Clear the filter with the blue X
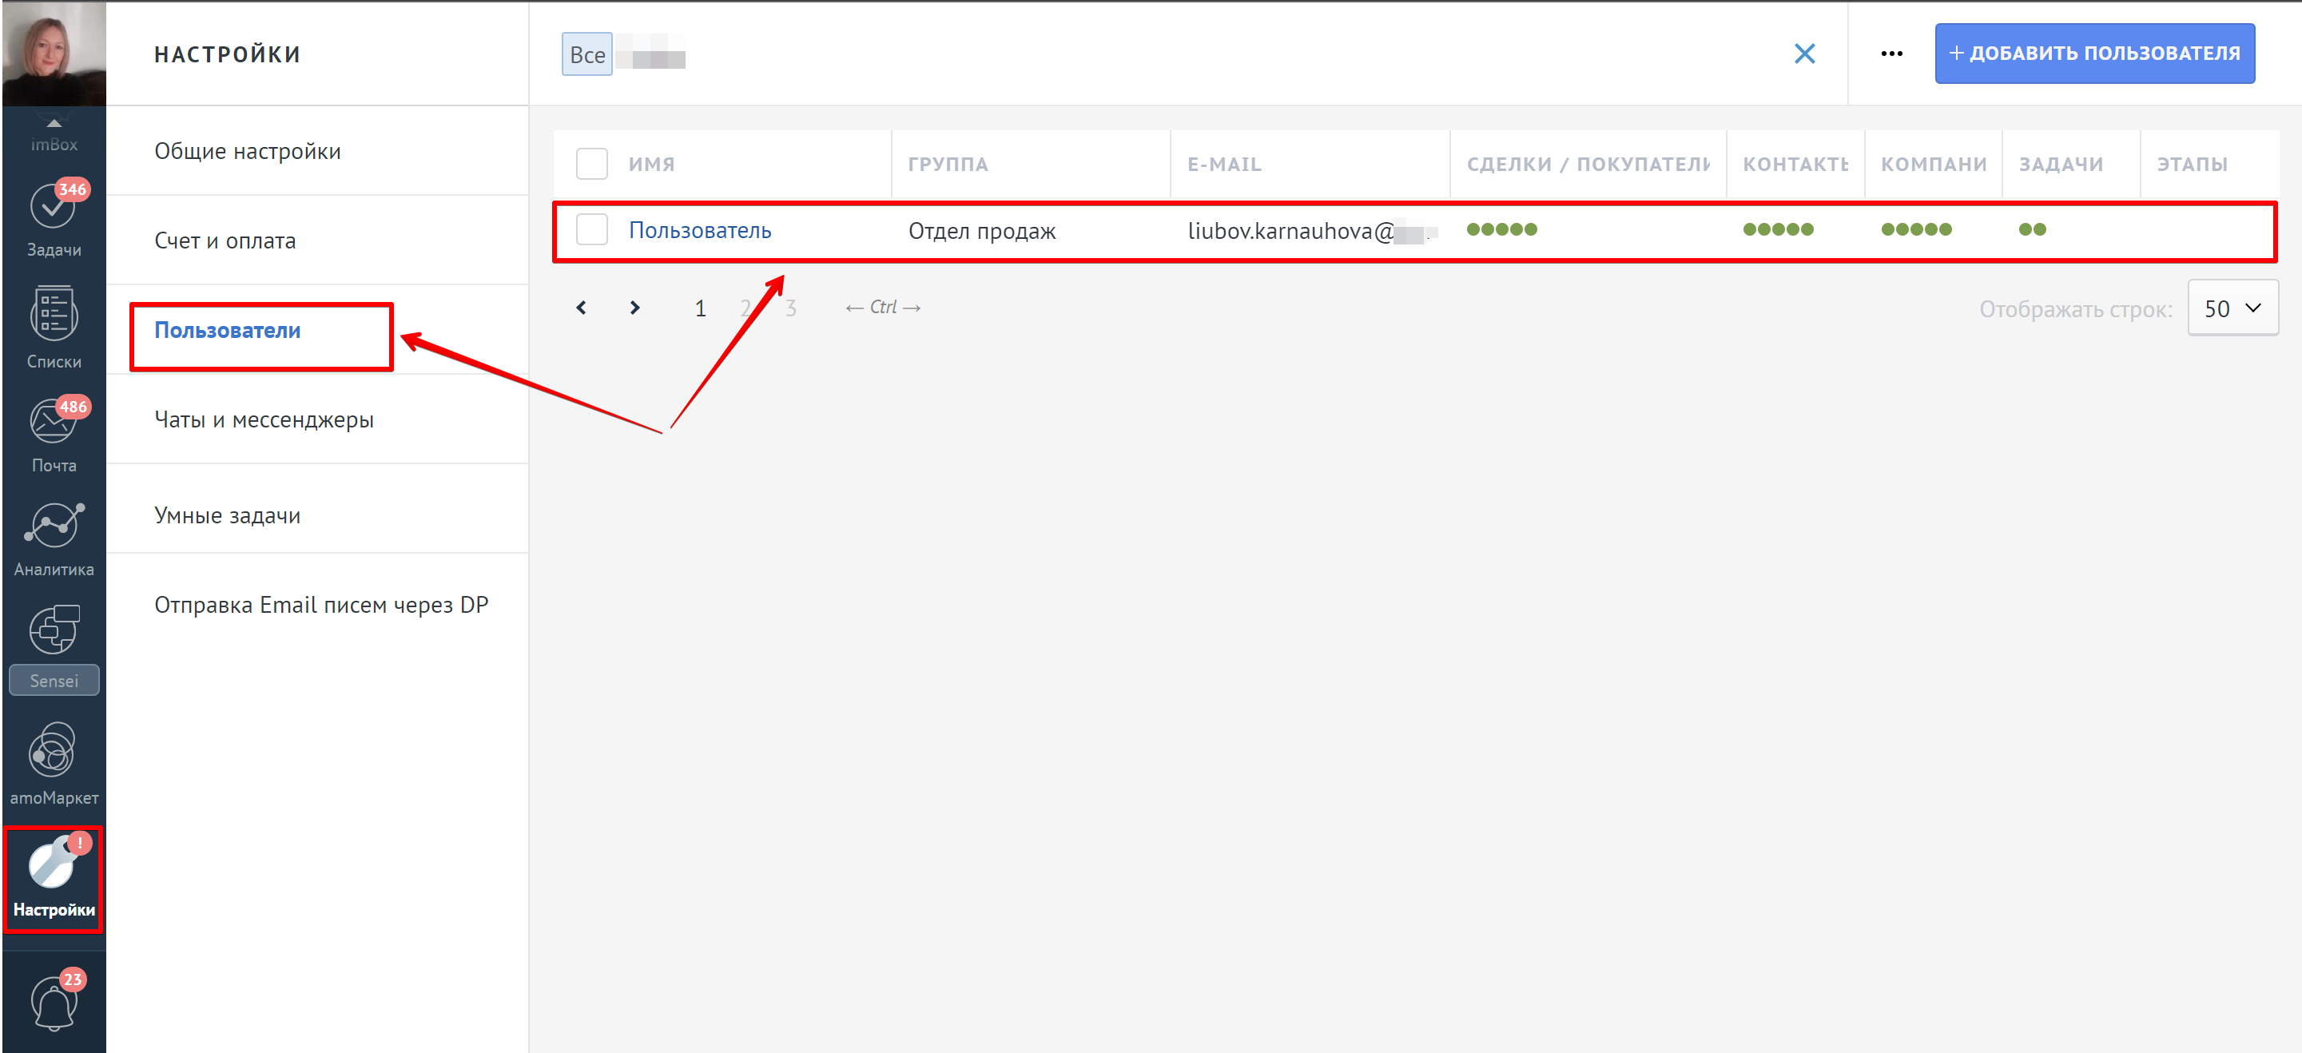This screenshot has width=2302, height=1053. click(x=1804, y=54)
